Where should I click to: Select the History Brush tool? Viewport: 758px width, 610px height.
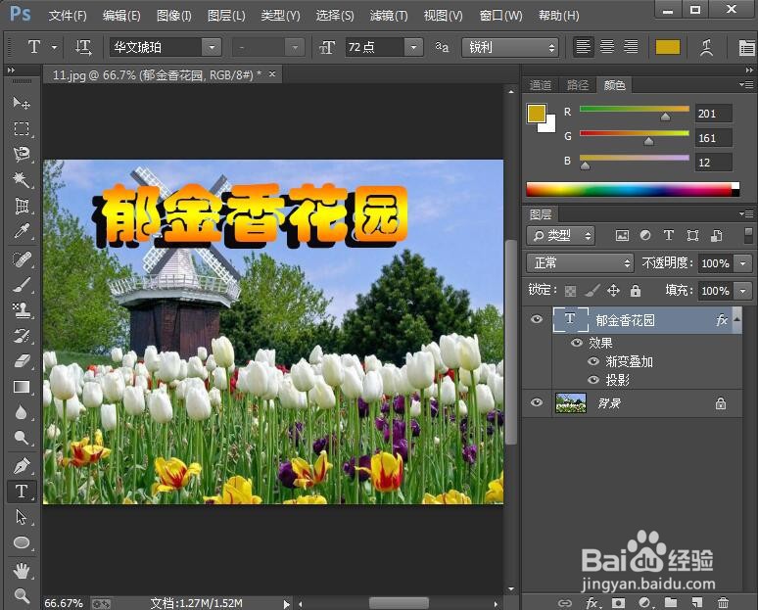(22, 336)
